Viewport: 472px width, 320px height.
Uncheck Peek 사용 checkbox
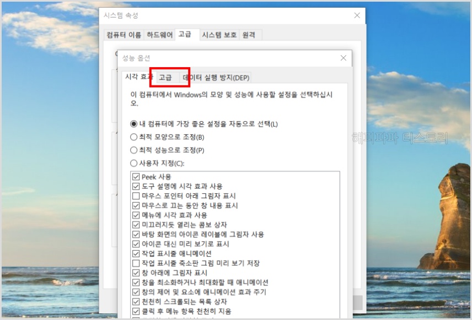click(136, 177)
